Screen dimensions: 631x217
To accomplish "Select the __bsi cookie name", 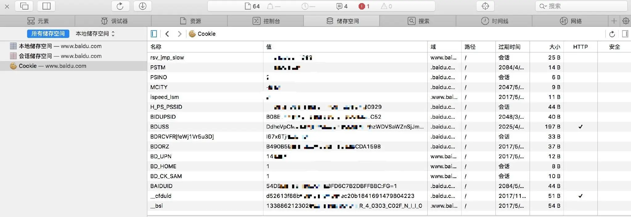I will tap(157, 206).
